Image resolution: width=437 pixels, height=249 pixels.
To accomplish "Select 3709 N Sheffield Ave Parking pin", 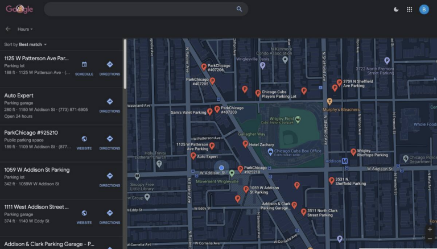I will (x=339, y=83).
